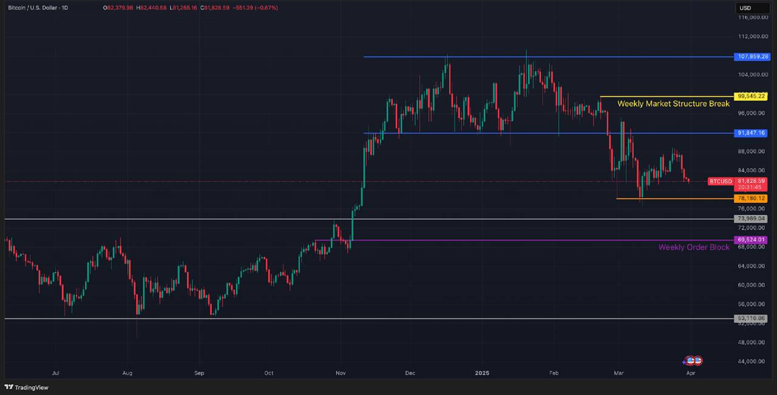Click the yellow 99,545.22 price label
Image resolution: width=777 pixels, height=395 pixels.
tap(752, 96)
